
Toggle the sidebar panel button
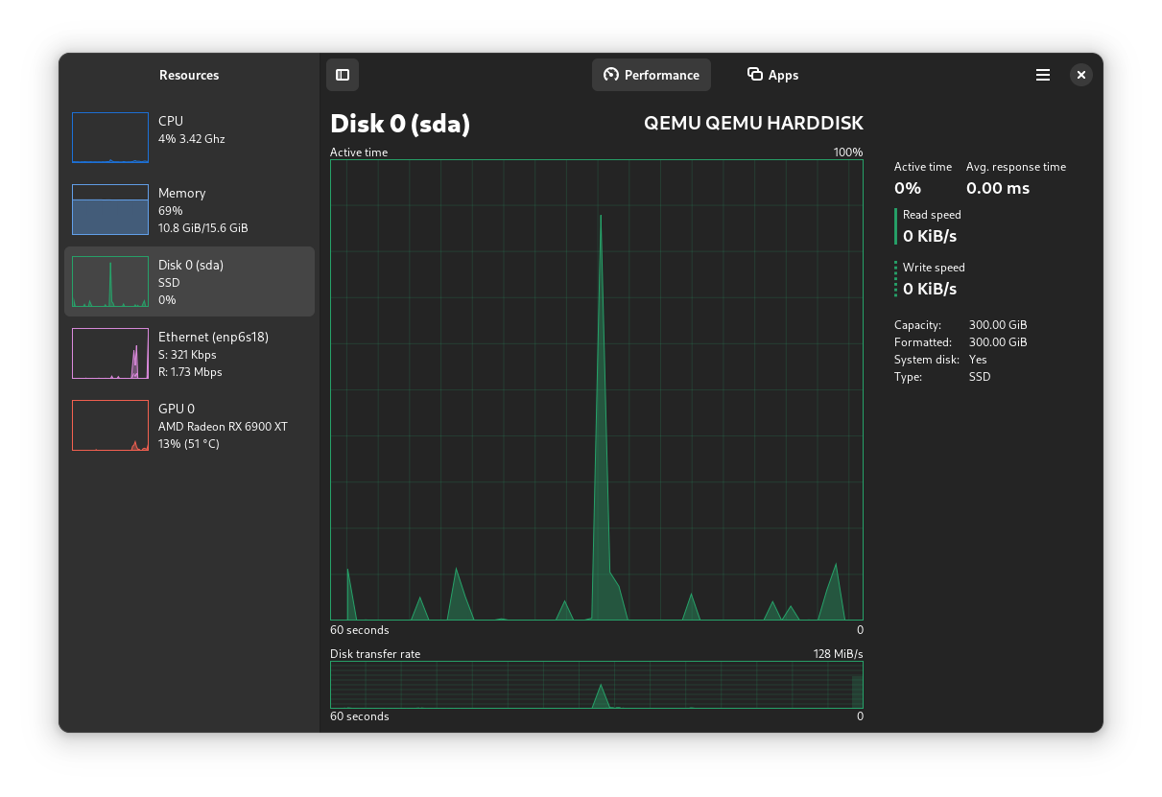click(343, 75)
